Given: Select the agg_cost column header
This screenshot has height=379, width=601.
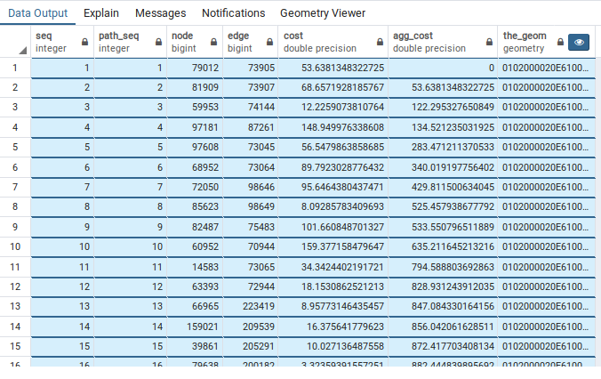Looking at the screenshot, I should (443, 42).
